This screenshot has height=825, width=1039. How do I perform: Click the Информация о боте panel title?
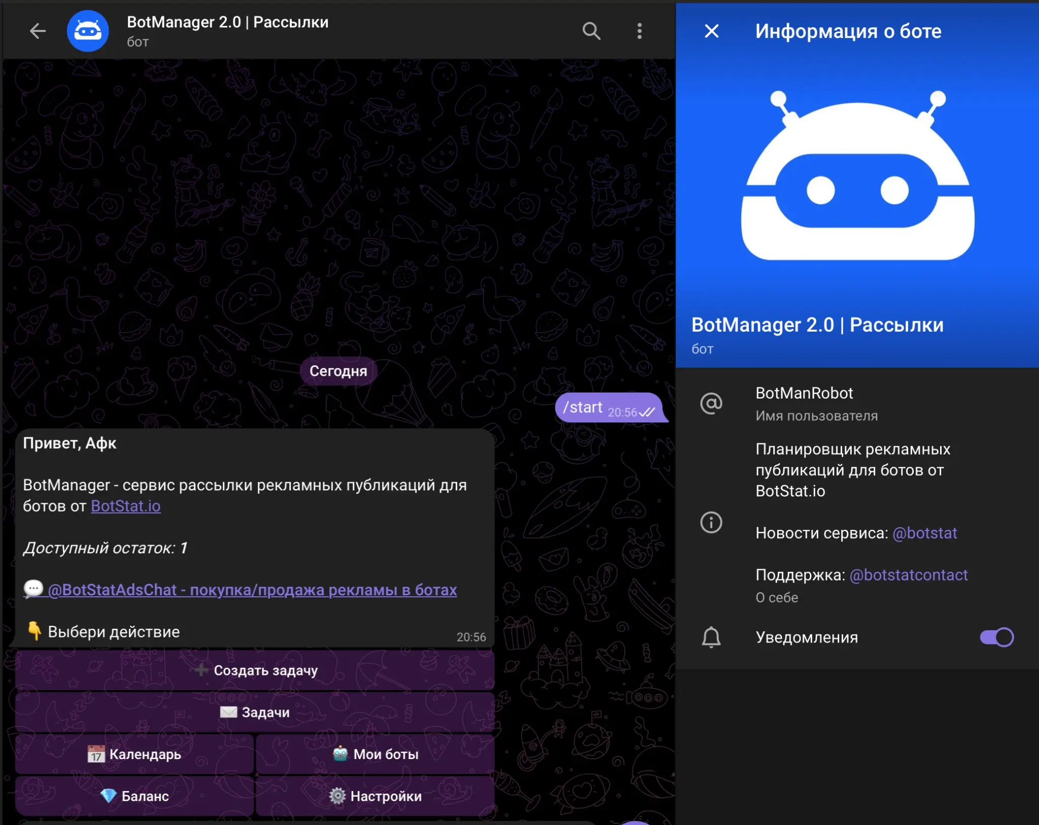(848, 31)
